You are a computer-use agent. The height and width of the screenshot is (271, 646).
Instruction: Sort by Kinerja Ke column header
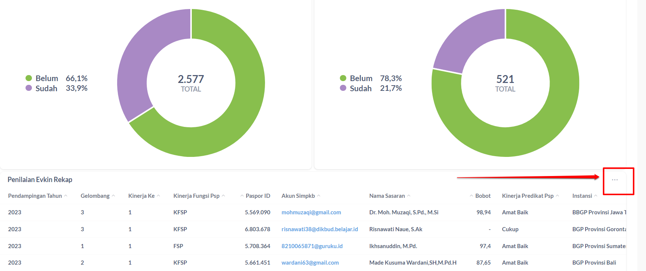tap(144, 196)
